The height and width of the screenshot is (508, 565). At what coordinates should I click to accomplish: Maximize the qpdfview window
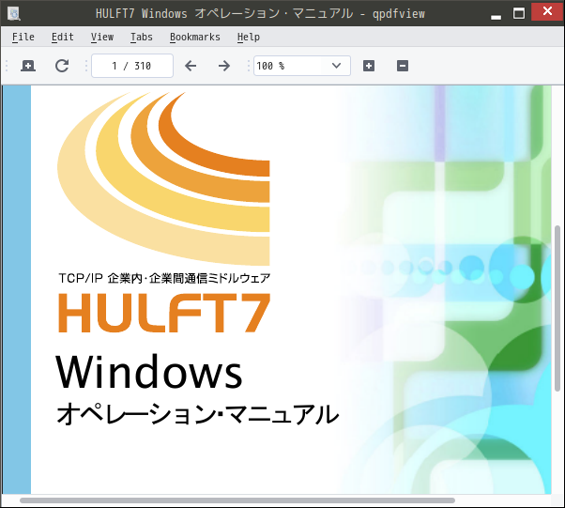point(519,14)
